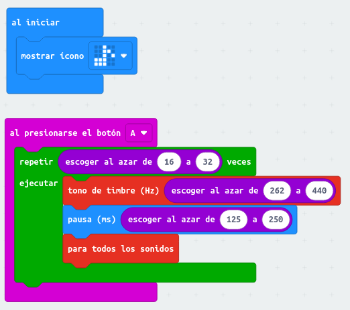Edit the pause maximum value 250
Viewport: 350px width, 310px height.
point(276,220)
